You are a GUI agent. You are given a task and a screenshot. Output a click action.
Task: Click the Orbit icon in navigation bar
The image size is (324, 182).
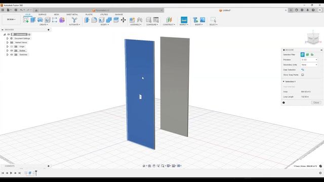click(144, 166)
